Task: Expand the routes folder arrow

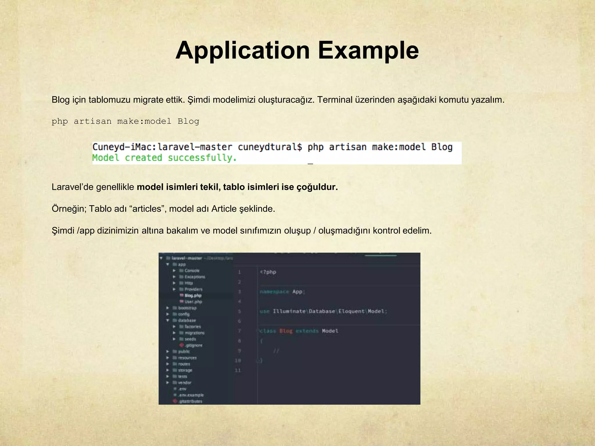Action: coord(168,364)
